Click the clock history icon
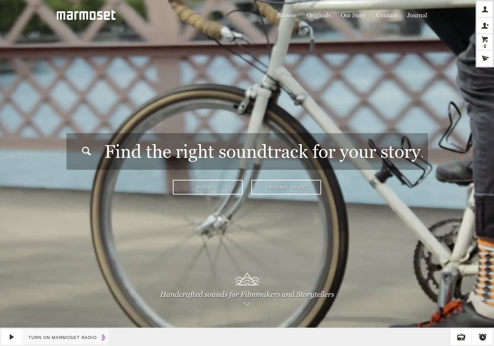This screenshot has height=346, width=494. tap(482, 337)
